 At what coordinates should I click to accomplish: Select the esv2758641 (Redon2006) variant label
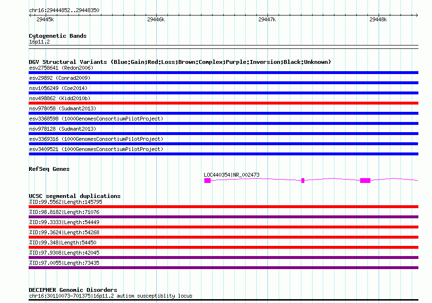[x=61, y=68]
